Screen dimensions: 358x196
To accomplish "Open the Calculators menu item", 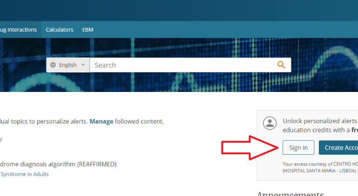I will pos(59,30).
